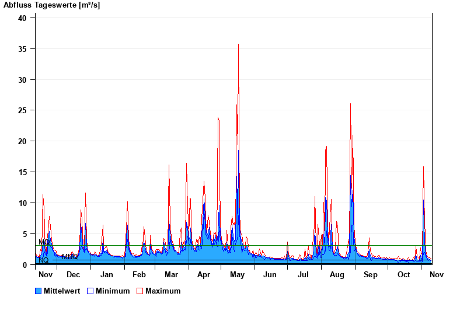The height and width of the screenshot is (321, 467).
Task: Toggle the Minimum series legend text
Action: coord(113,291)
